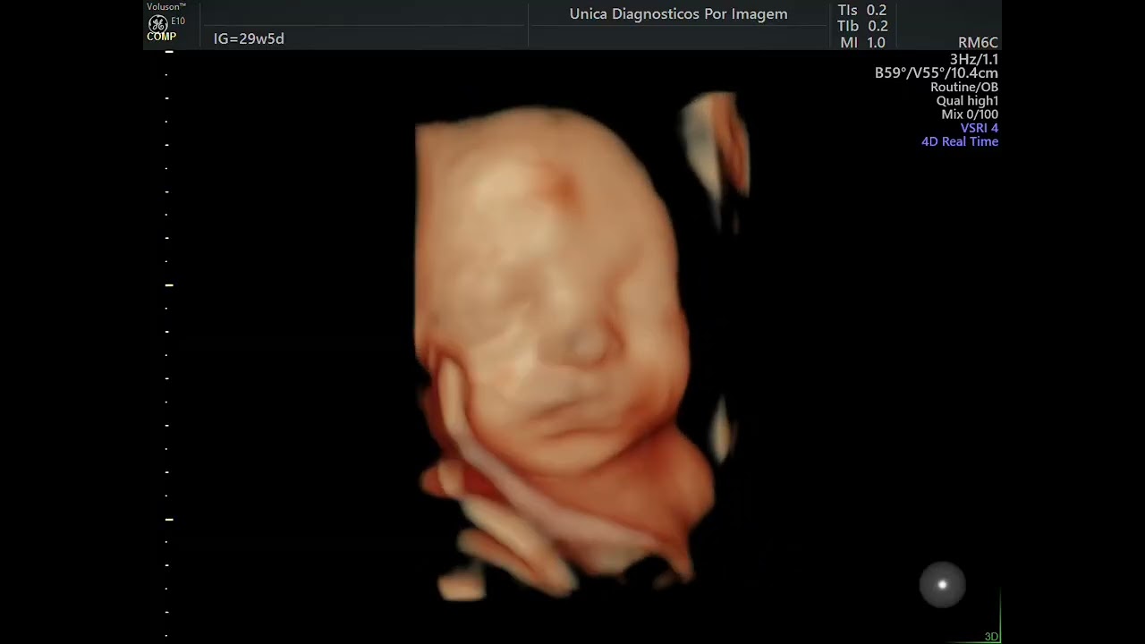The image size is (1145, 644).
Task: Click the MI 1.0 value
Action: [863, 43]
